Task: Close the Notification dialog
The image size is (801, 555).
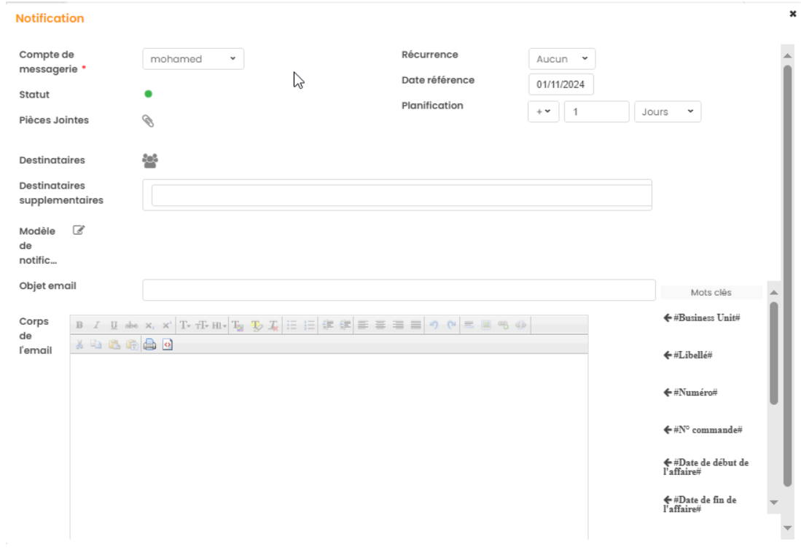Action: [x=792, y=13]
